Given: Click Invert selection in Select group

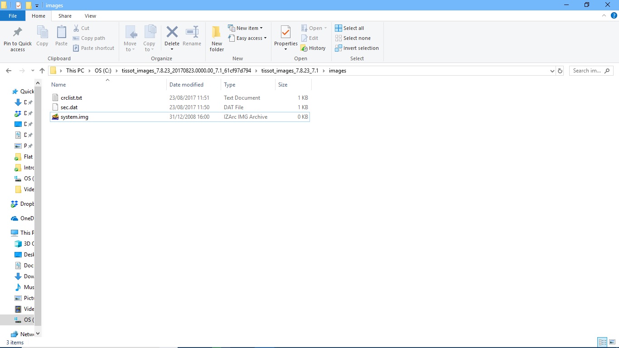Looking at the screenshot, I should pos(357,48).
